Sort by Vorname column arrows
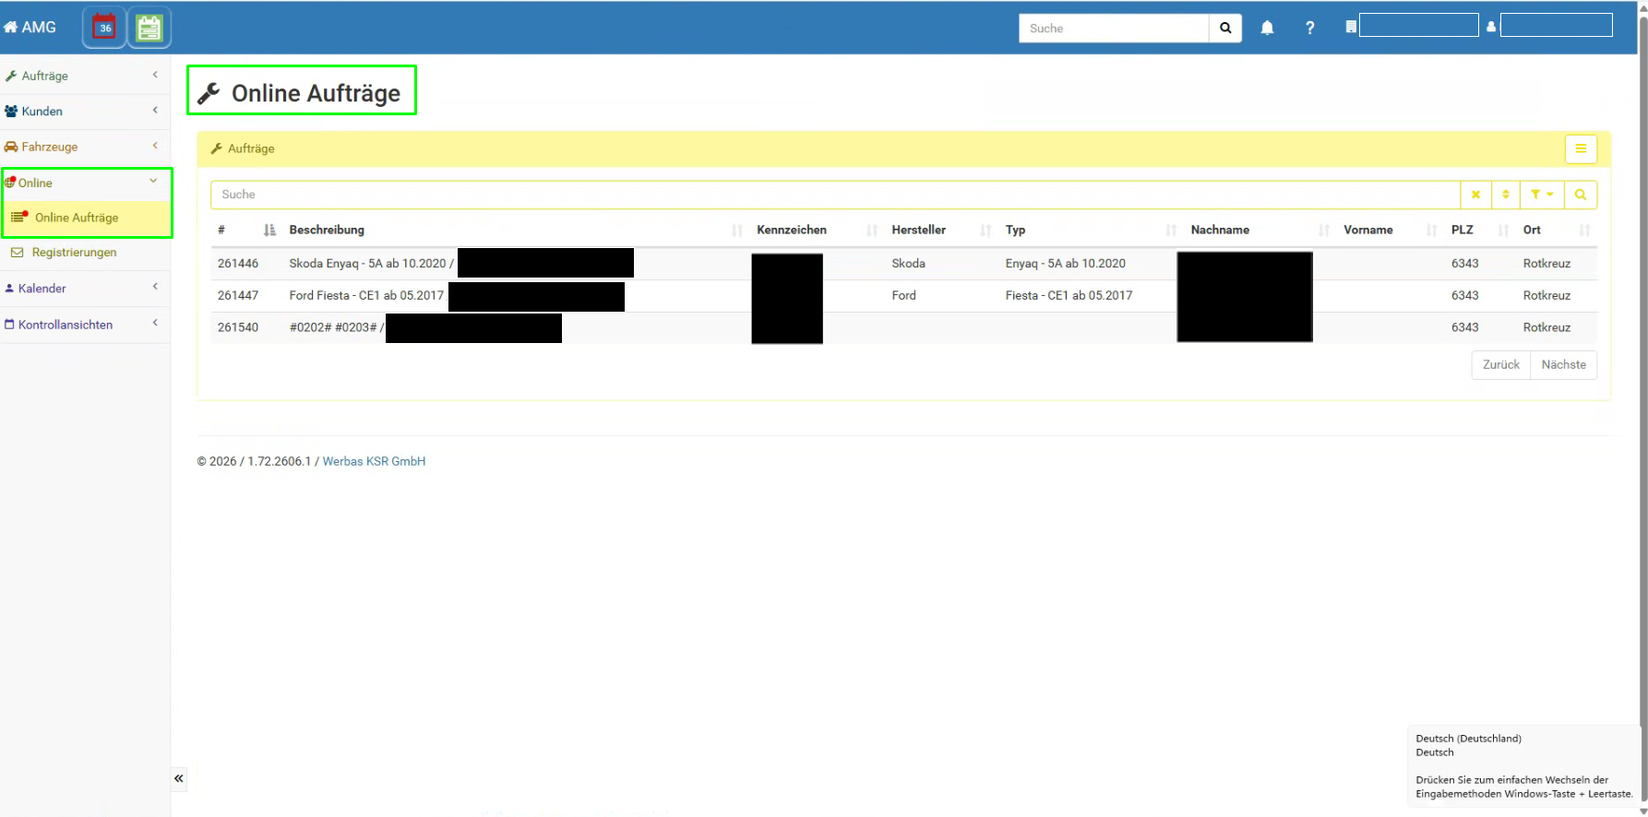This screenshot has width=1648, height=817. 1431,231
